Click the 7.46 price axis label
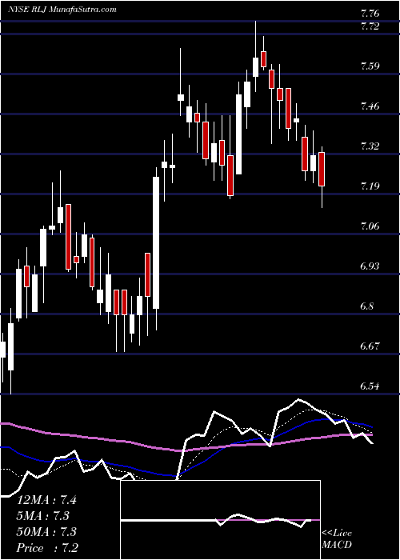The width and height of the screenshot is (400, 560). click(x=370, y=106)
